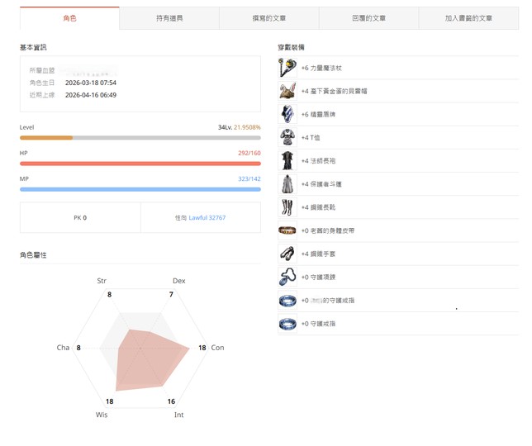Click the Lawful 32767 alignment link
Viewport: 532px width, 446px height.
click(207, 218)
